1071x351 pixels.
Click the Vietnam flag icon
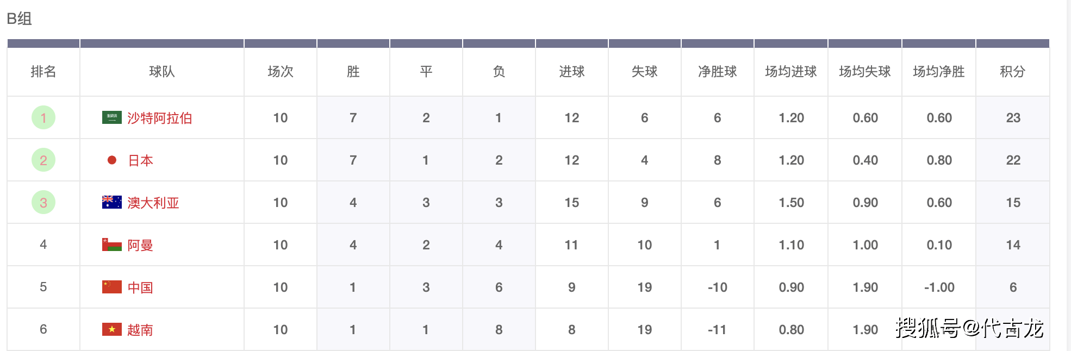(112, 329)
